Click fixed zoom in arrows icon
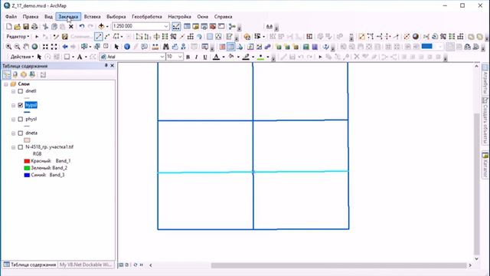 click(45, 47)
